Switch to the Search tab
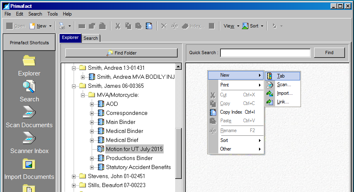This screenshot has width=354, height=192. tap(90, 38)
